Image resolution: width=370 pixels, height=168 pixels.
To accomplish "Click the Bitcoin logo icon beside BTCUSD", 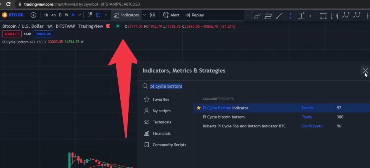I will coord(5,15).
